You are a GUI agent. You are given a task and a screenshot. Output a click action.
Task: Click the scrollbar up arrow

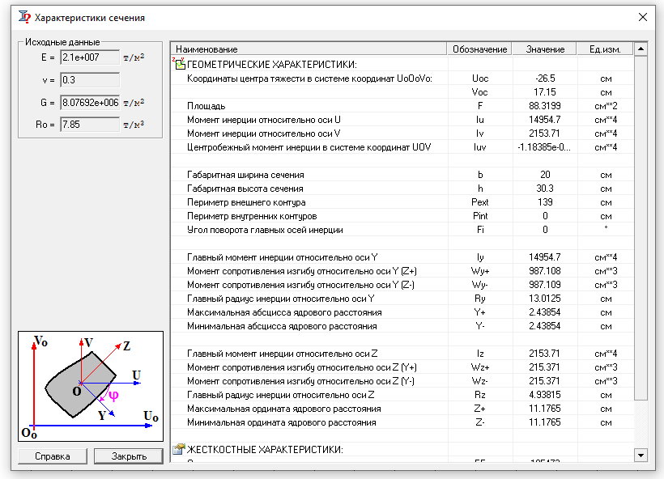tap(641, 49)
